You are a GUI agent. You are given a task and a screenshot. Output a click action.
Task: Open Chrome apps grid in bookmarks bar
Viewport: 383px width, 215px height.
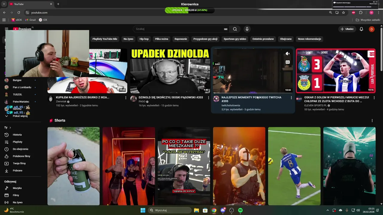[4, 20]
